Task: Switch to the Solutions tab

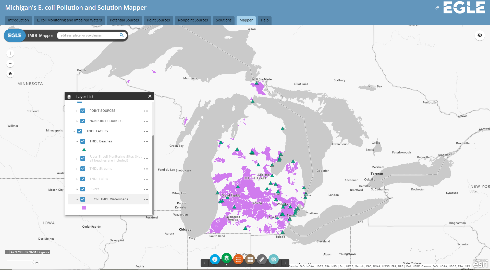Action: click(223, 20)
